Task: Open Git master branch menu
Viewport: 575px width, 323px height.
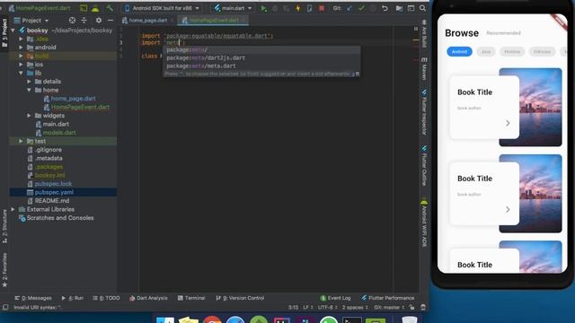Action: [x=389, y=307]
